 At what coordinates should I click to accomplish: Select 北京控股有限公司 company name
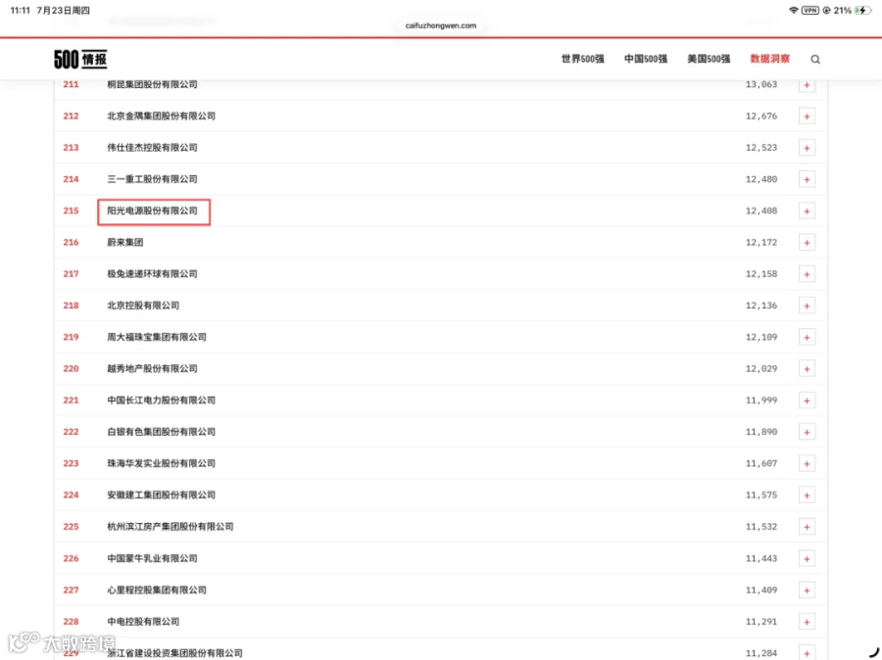click(143, 306)
